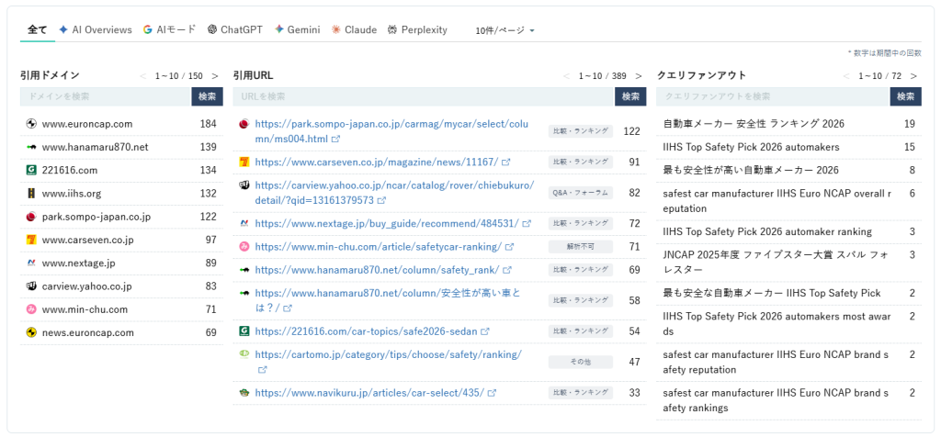Viewport: 941px width, 437px height.
Task: Open the sompo-japan ms004.html URL link
Action: click(x=391, y=131)
